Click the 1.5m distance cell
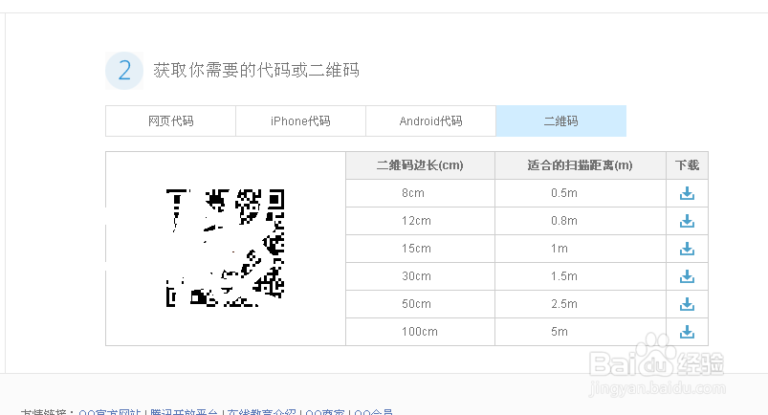The height and width of the screenshot is (415, 768). point(581,276)
